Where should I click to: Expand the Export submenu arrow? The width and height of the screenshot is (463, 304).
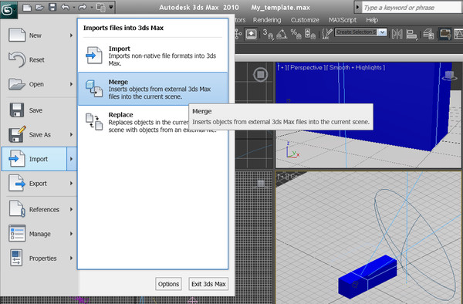(x=71, y=184)
